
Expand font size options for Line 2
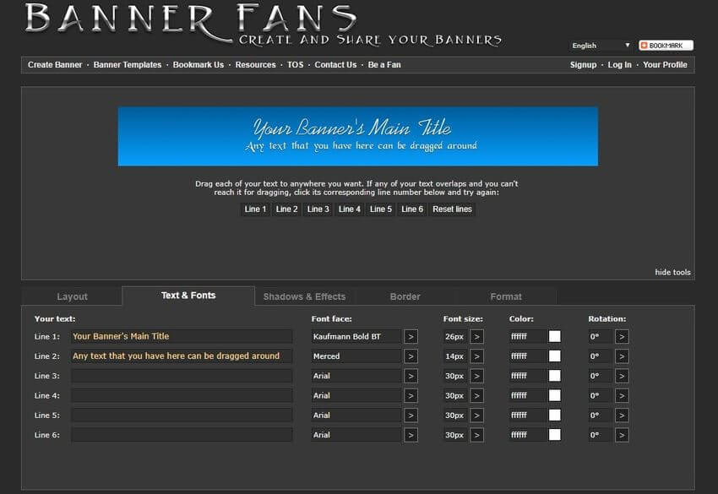point(476,356)
